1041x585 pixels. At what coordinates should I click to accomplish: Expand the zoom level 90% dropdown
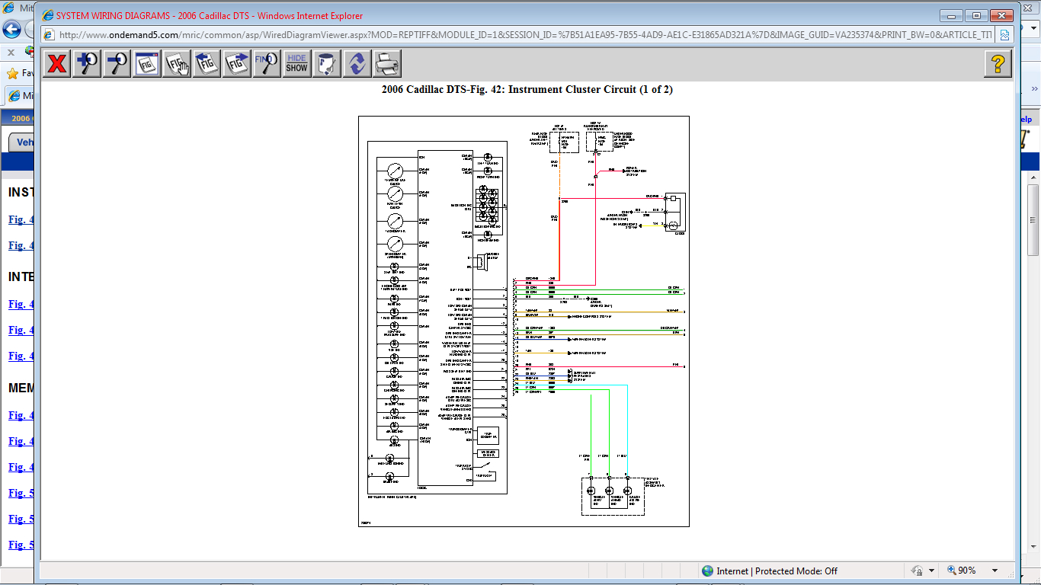pos(995,571)
